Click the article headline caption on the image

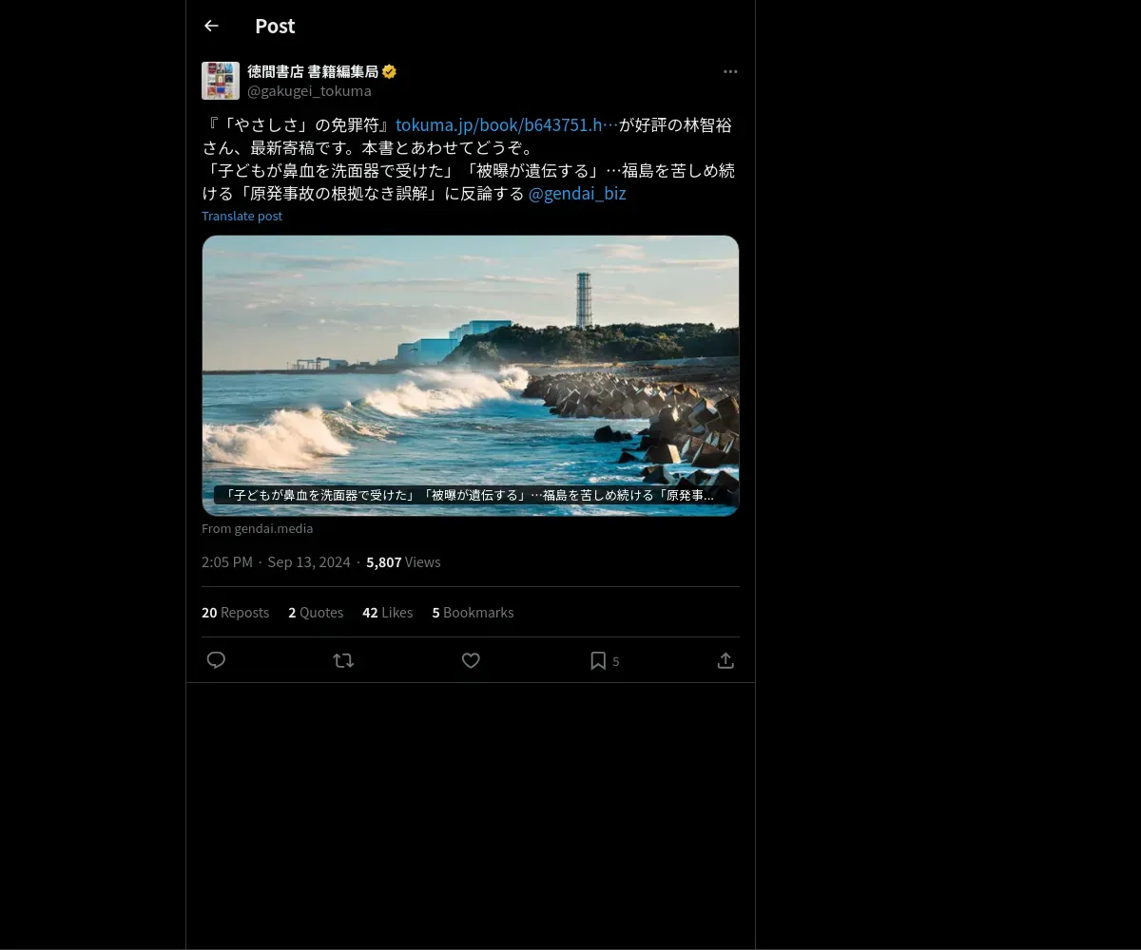pos(468,495)
